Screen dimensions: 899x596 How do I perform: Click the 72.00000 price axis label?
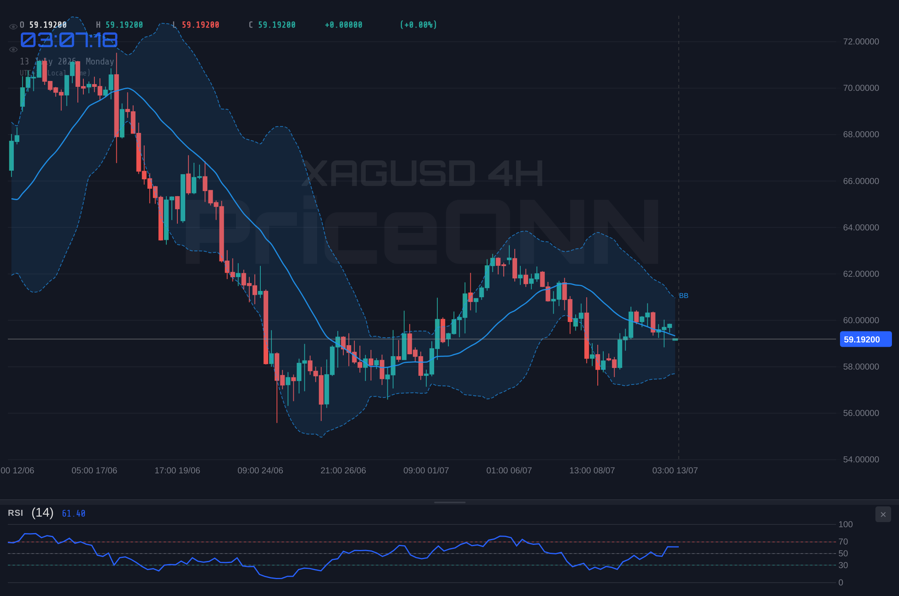click(861, 42)
